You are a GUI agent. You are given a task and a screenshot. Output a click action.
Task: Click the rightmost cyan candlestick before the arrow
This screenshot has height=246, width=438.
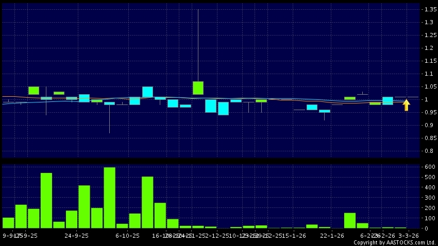388,100
